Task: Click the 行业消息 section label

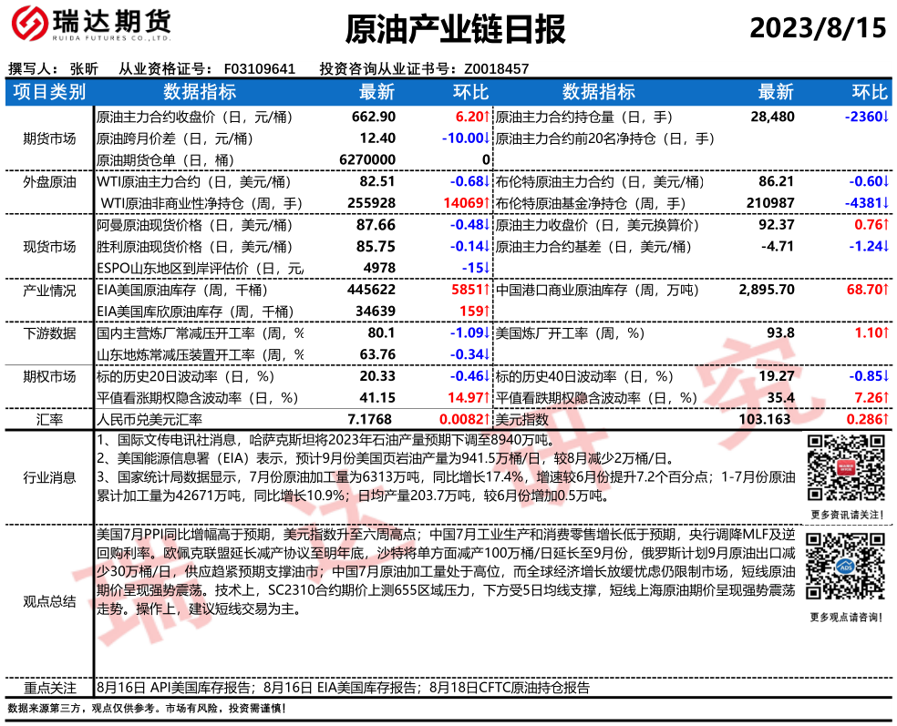Action: 49,477
